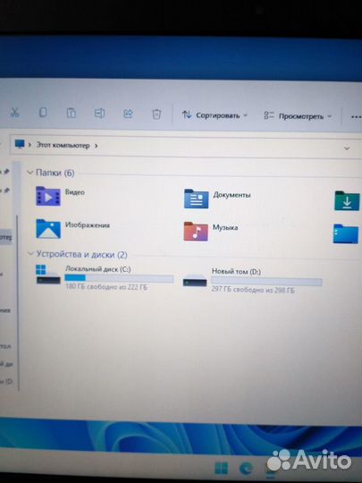Open the Downloads folder with arrow icon

click(x=347, y=201)
